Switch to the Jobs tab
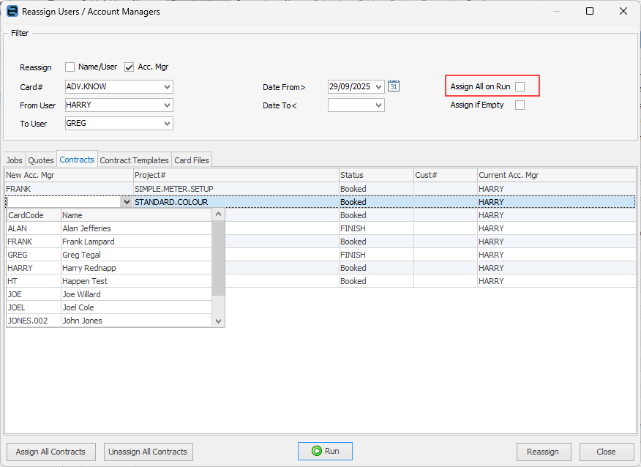 coord(15,160)
